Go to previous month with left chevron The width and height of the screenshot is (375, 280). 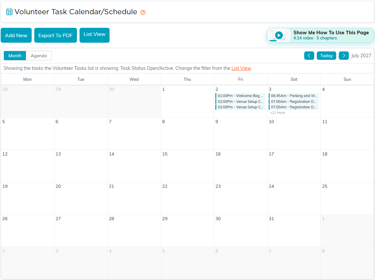click(309, 56)
